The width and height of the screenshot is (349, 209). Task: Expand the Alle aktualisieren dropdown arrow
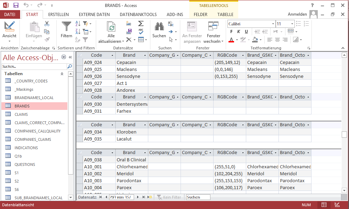coord(123,41)
